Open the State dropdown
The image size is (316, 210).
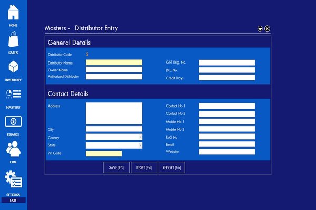coord(114,145)
